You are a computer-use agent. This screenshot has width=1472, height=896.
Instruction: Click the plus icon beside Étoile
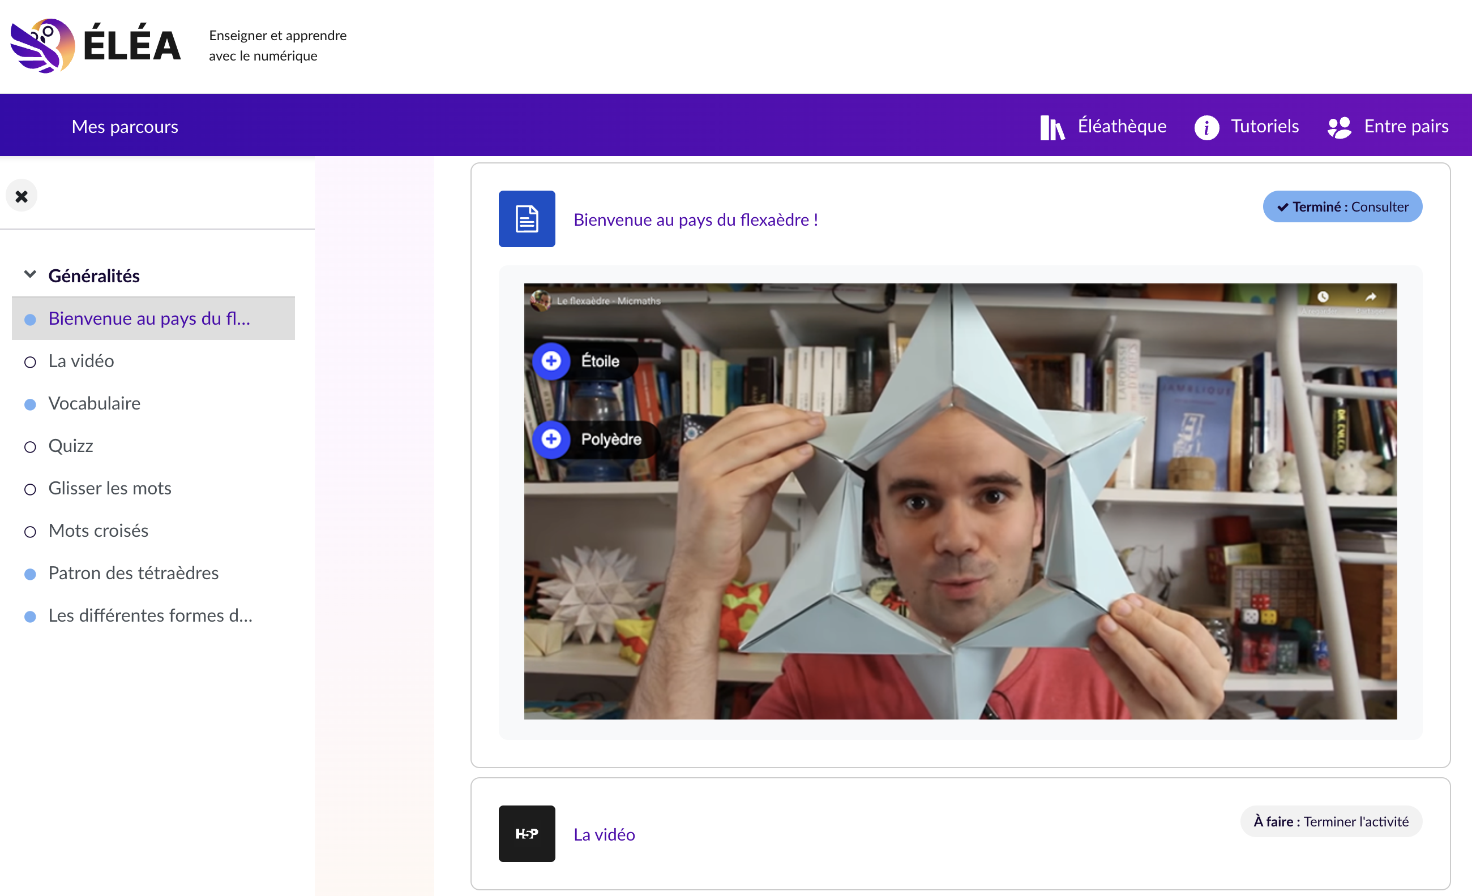551,360
